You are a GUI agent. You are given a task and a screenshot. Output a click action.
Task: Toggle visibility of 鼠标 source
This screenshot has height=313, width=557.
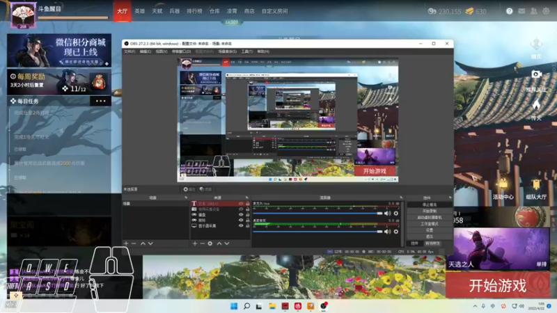tap(241, 220)
